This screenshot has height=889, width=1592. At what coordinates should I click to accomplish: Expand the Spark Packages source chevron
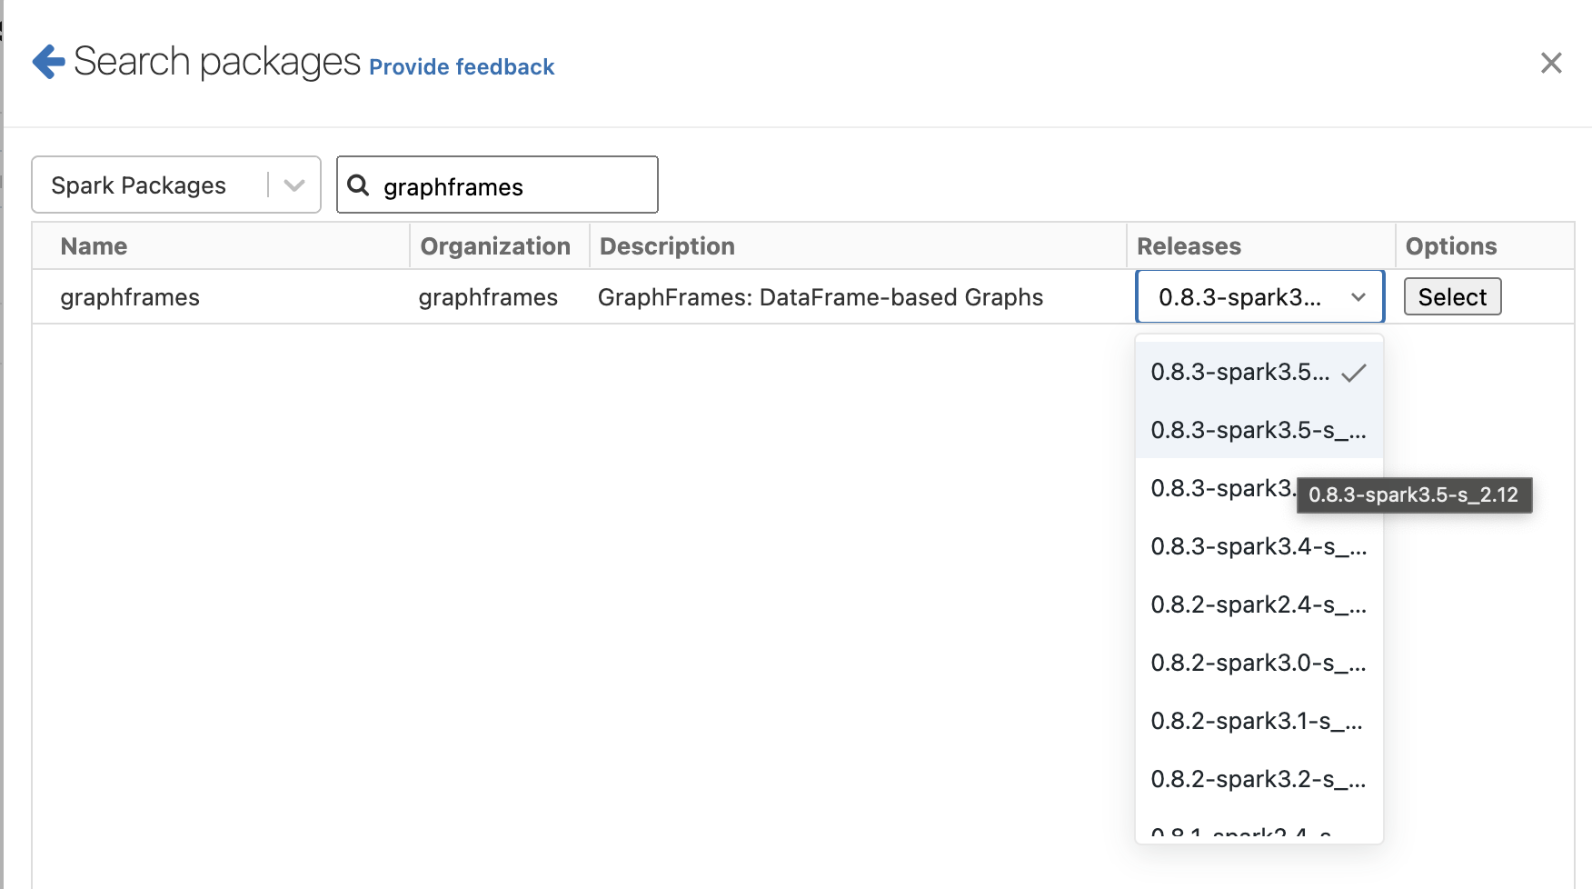294,185
